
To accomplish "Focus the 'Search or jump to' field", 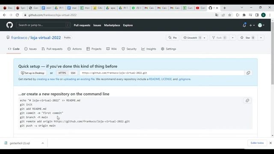I will point(43,25).
